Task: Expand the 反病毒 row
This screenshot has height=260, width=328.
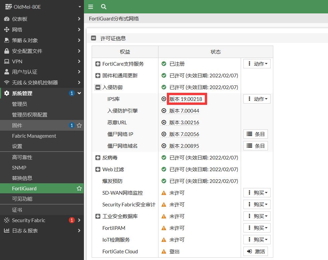Action: pyautogui.click(x=98, y=158)
